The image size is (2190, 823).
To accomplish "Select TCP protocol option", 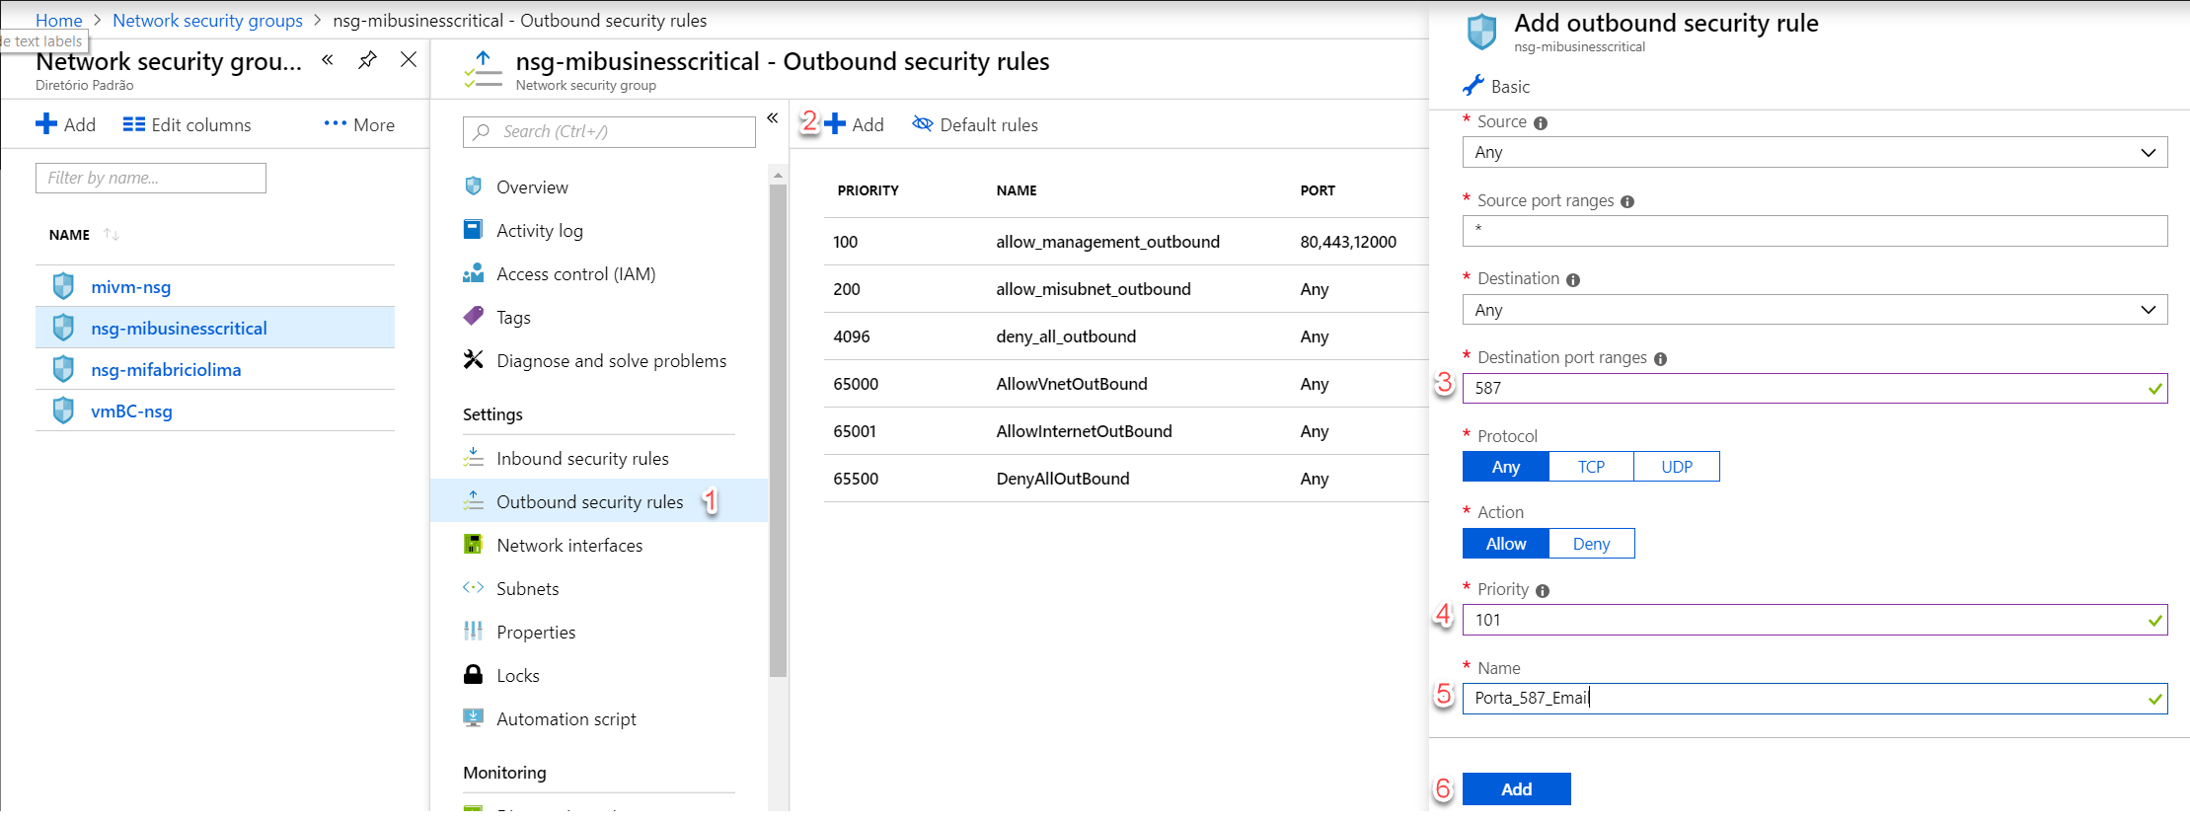I will [1591, 467].
